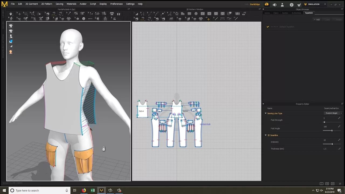345x194 pixels.
Task: Select the Dart tool in 2D toolbar
Action: 223,14
